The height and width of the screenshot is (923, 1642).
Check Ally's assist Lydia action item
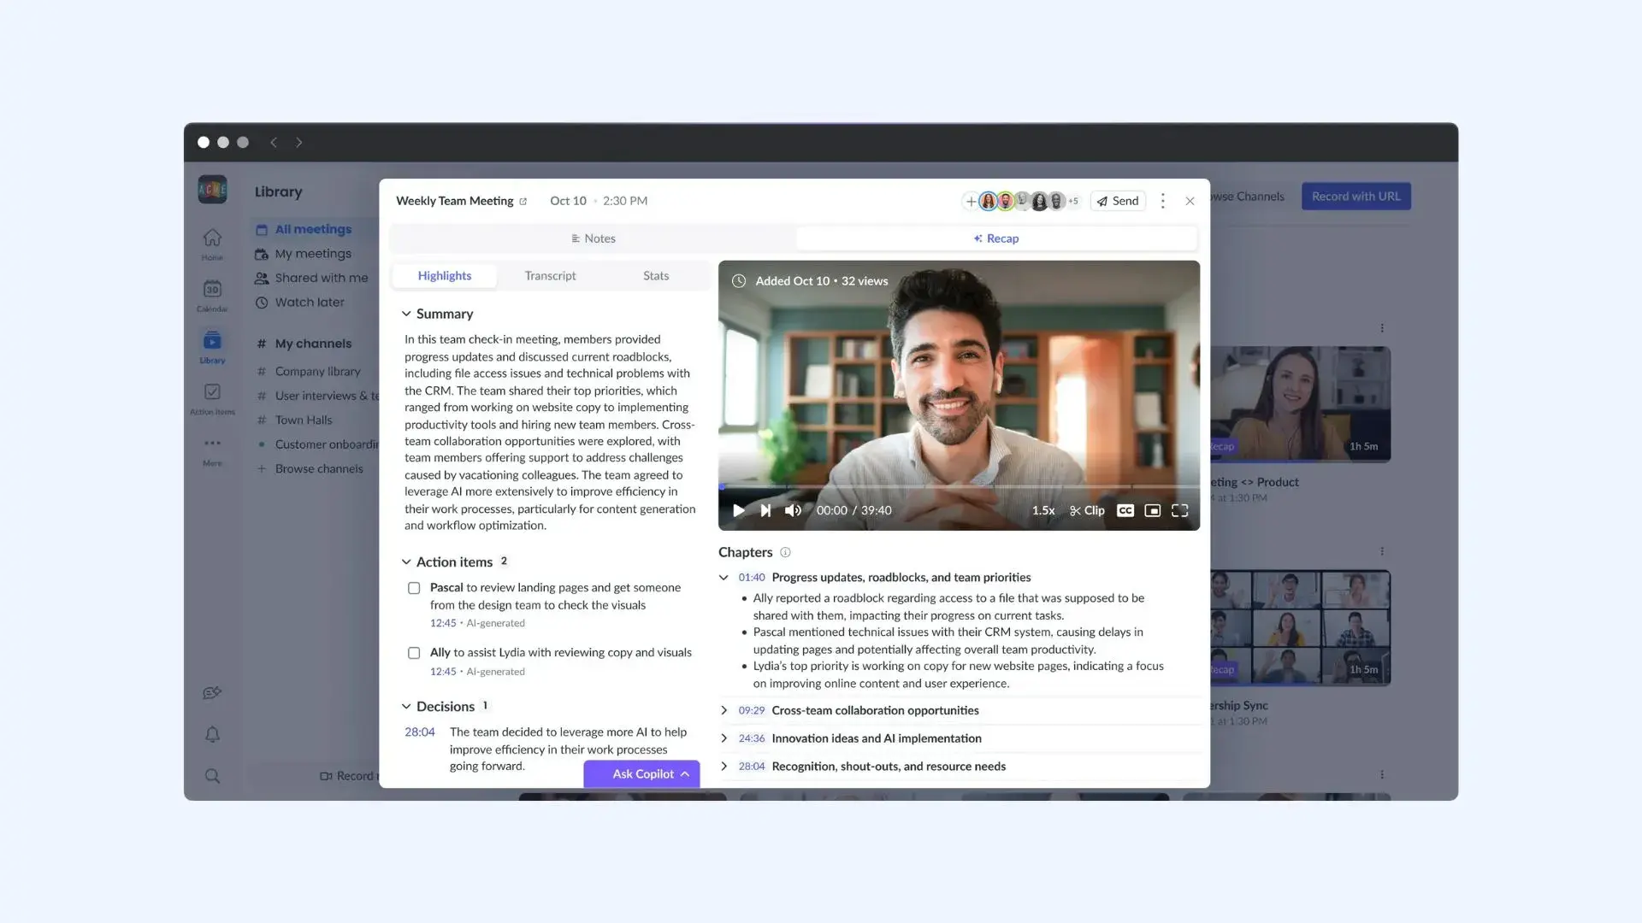pos(414,653)
